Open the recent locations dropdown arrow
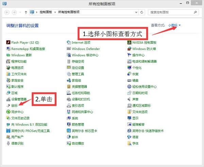This screenshot has height=167, width=204. click(20, 12)
